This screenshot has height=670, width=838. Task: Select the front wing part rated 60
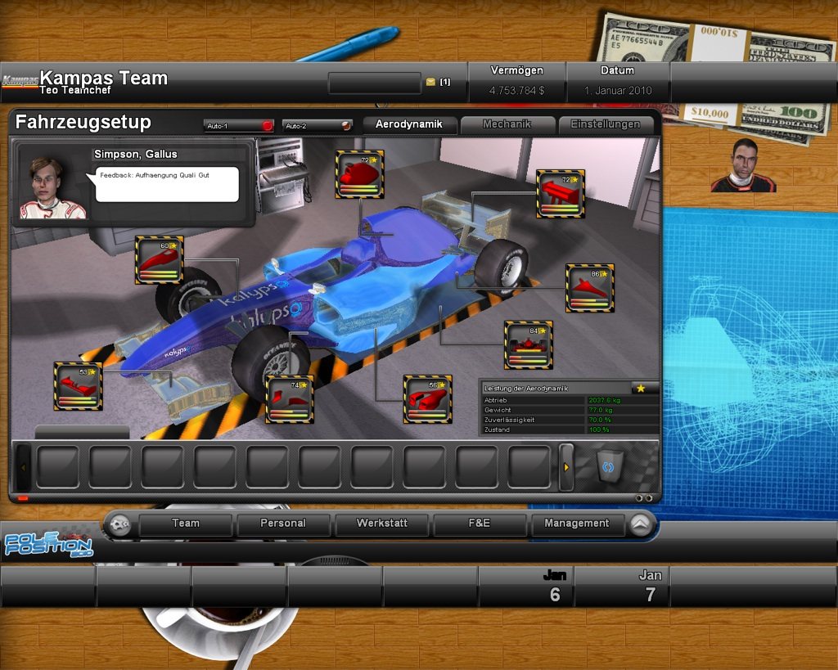[x=160, y=262]
